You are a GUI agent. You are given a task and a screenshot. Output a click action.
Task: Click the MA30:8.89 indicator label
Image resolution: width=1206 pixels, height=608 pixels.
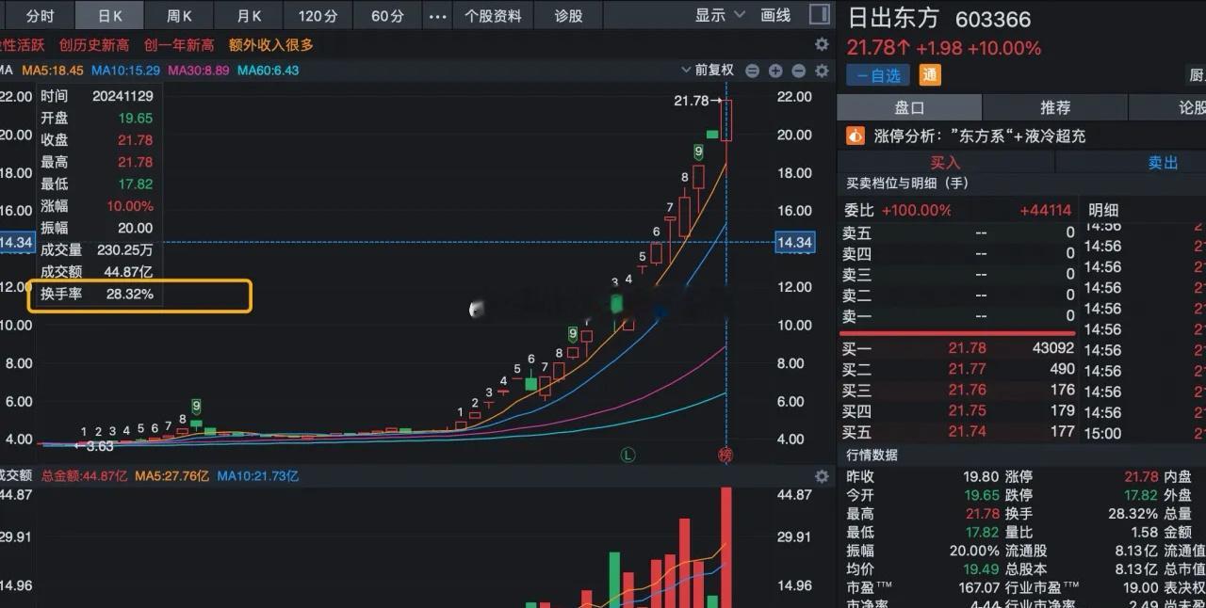[199, 71]
